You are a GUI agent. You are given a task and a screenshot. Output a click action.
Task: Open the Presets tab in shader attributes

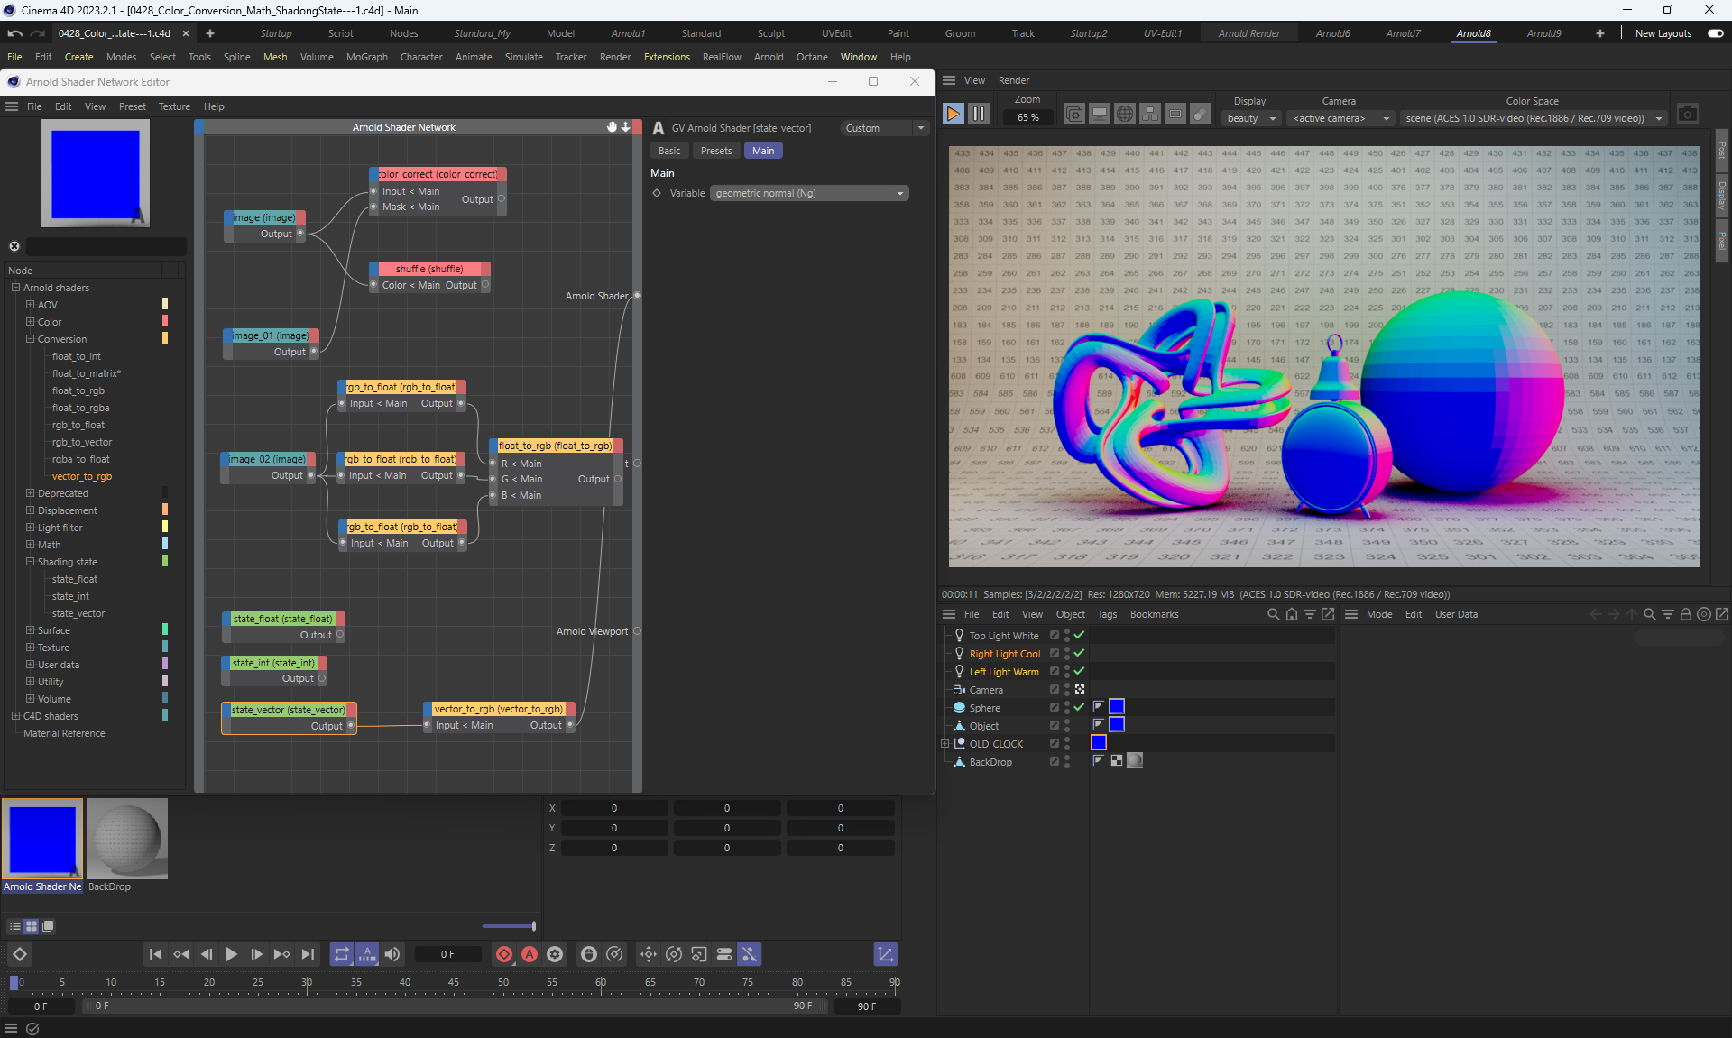(716, 151)
